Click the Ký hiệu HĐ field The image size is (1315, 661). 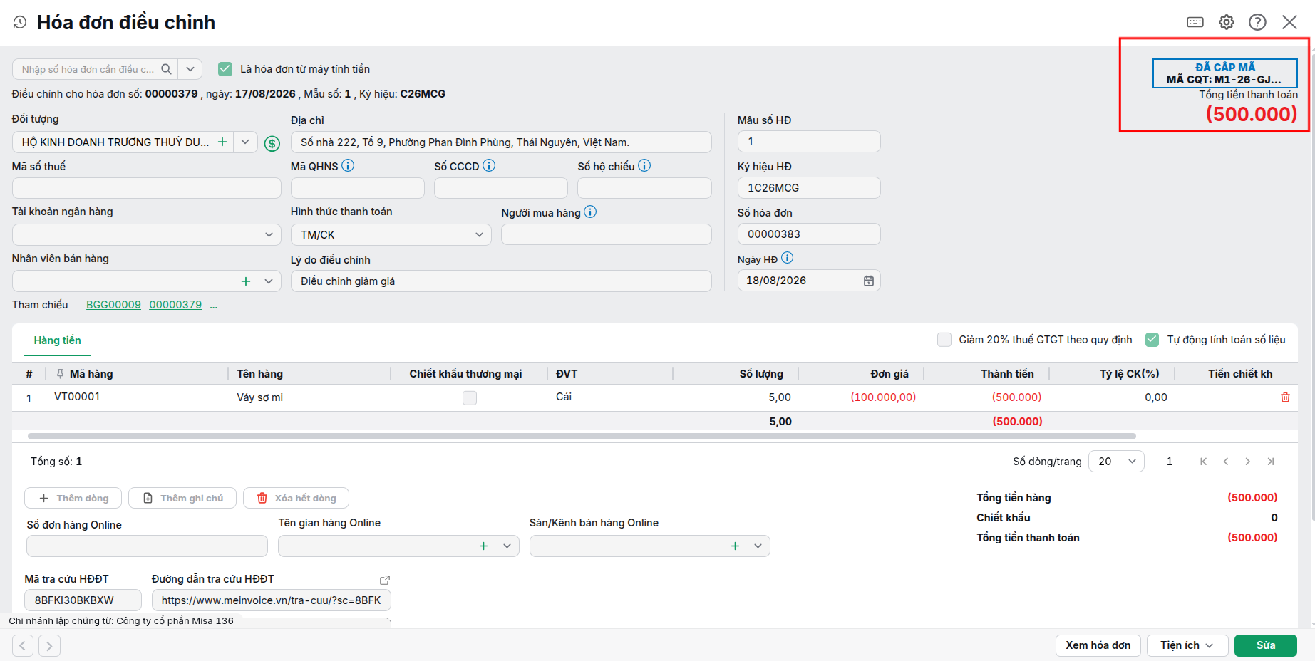tap(809, 188)
